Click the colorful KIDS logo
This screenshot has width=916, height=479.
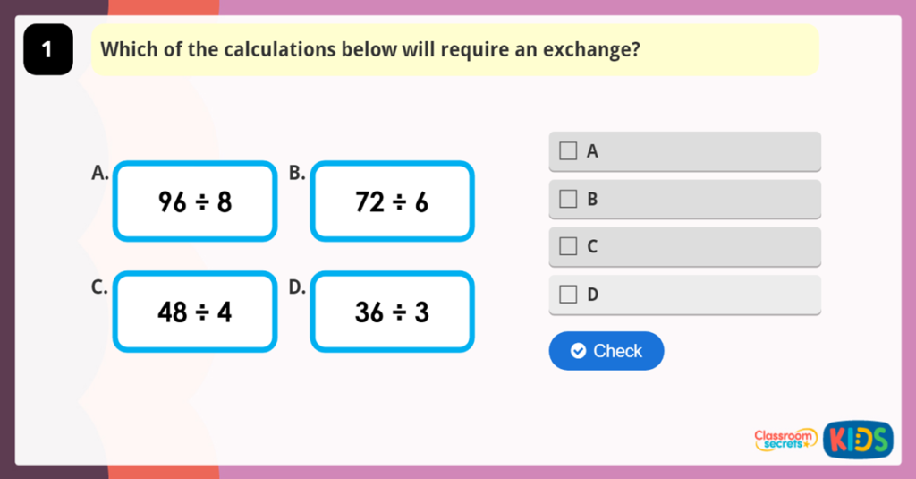(x=858, y=439)
